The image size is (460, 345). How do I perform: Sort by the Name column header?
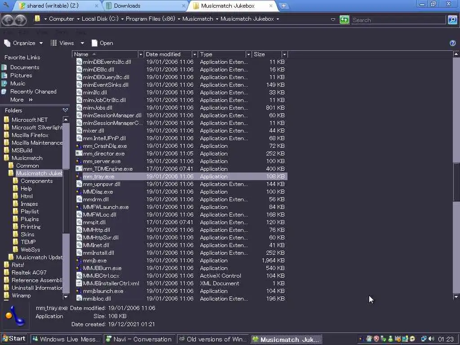click(x=105, y=54)
